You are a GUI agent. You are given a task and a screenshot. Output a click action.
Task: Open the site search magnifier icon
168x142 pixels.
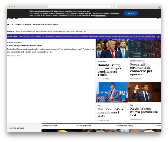pos(158,18)
